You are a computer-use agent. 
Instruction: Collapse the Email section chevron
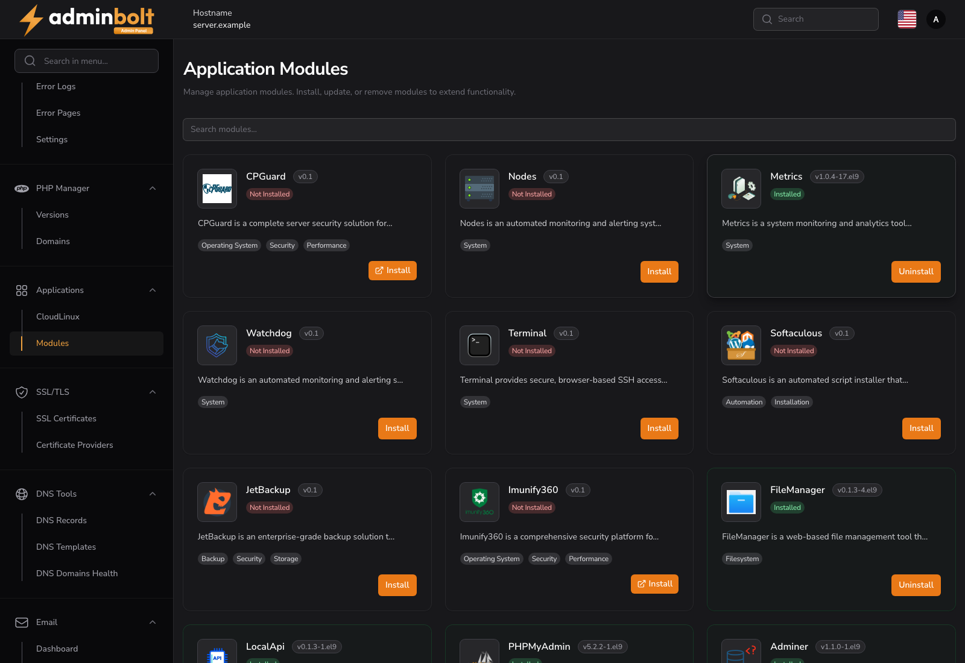153,623
